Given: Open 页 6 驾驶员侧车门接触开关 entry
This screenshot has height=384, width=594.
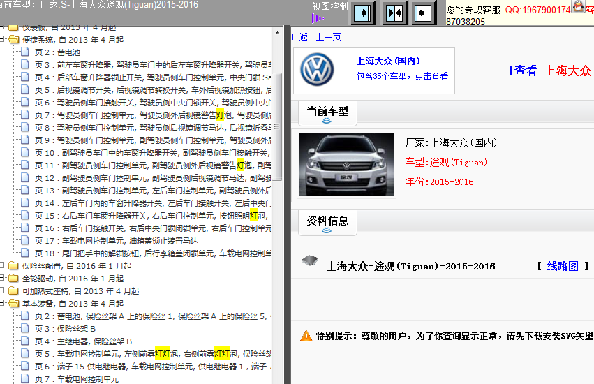Looking at the screenshot, I should [x=153, y=103].
